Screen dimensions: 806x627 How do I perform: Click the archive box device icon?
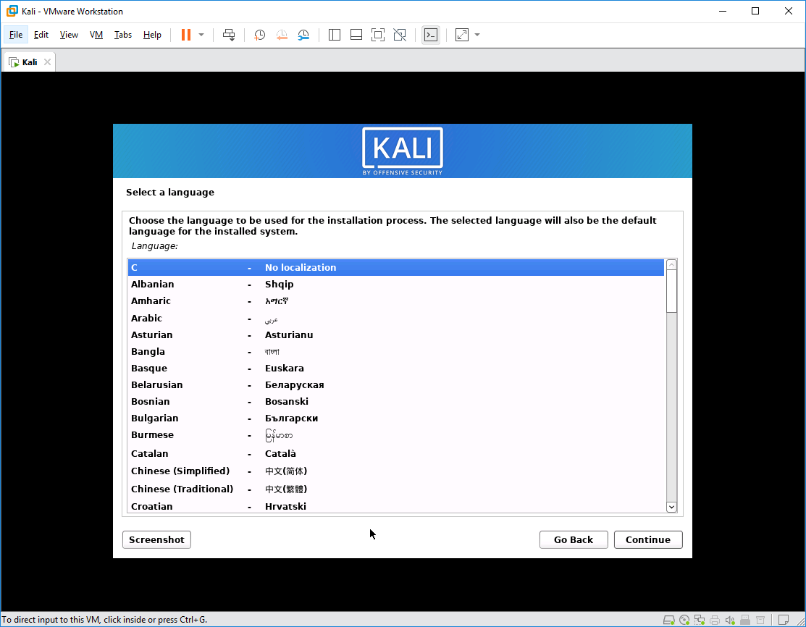click(x=760, y=620)
